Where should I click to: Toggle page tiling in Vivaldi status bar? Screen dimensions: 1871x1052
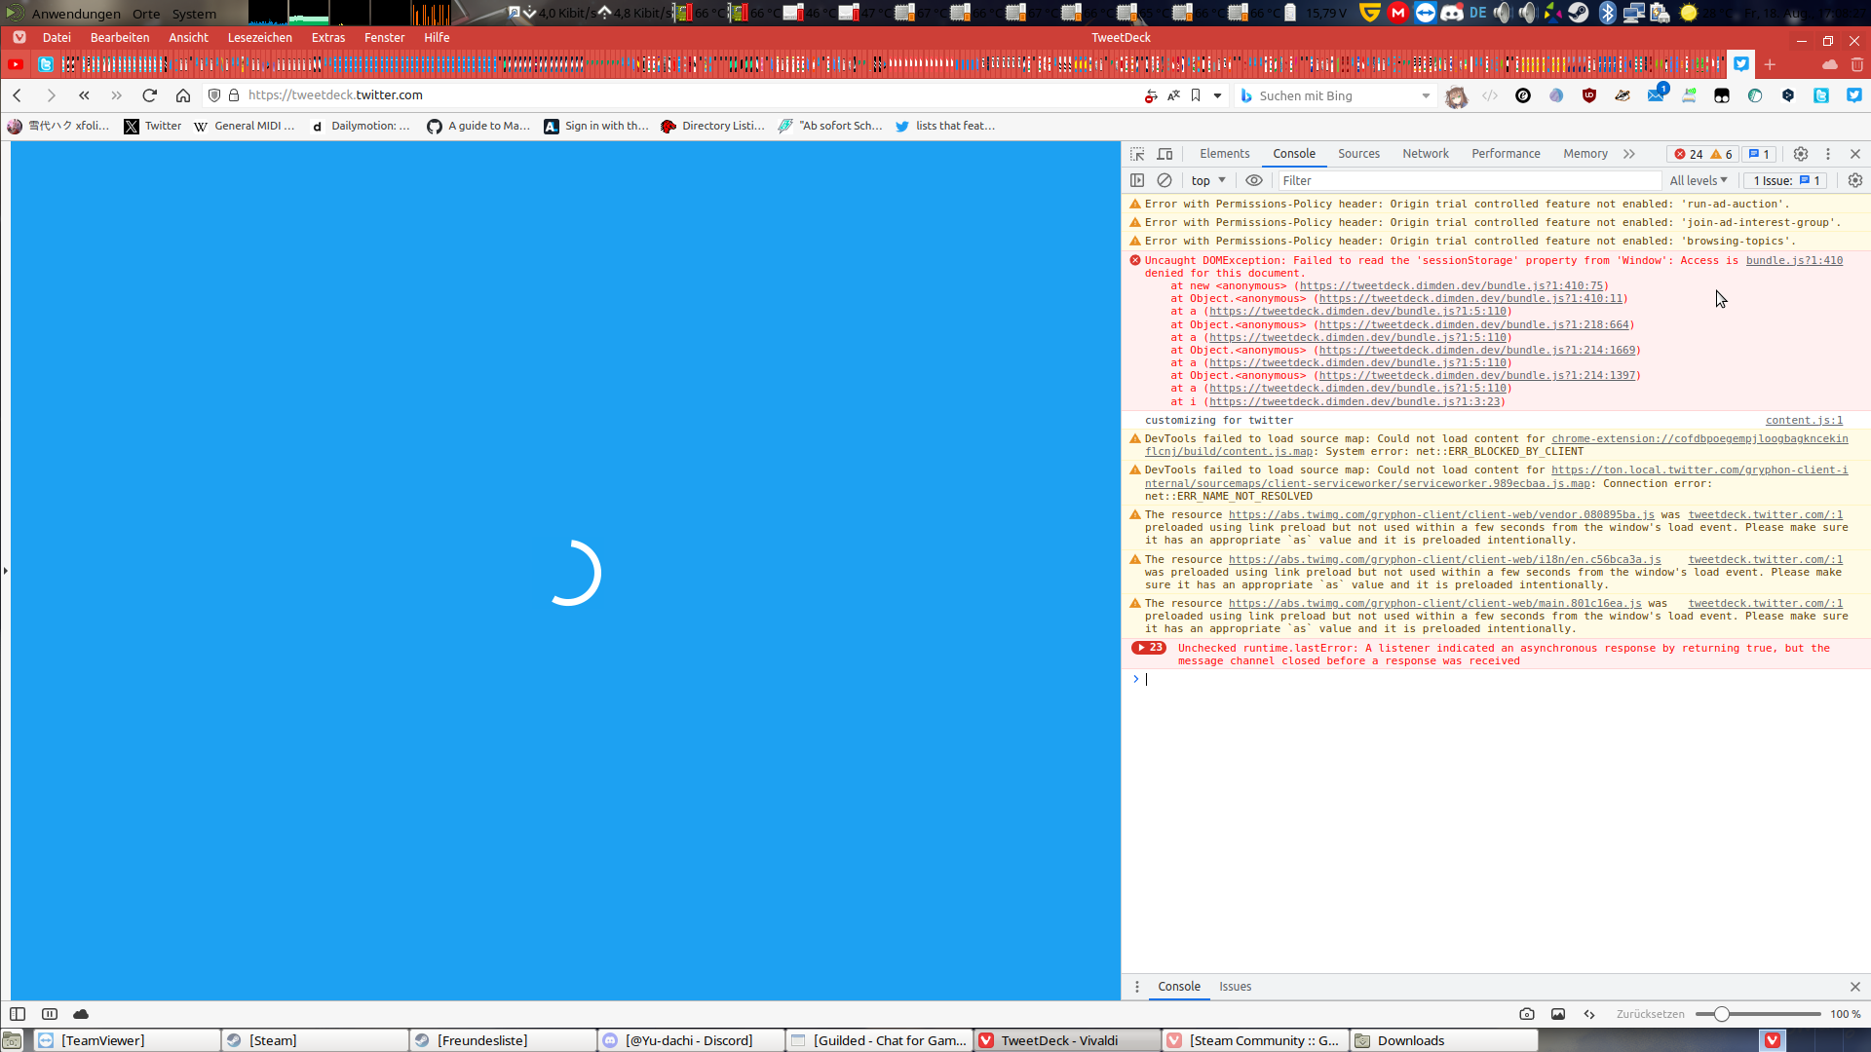pos(48,1014)
